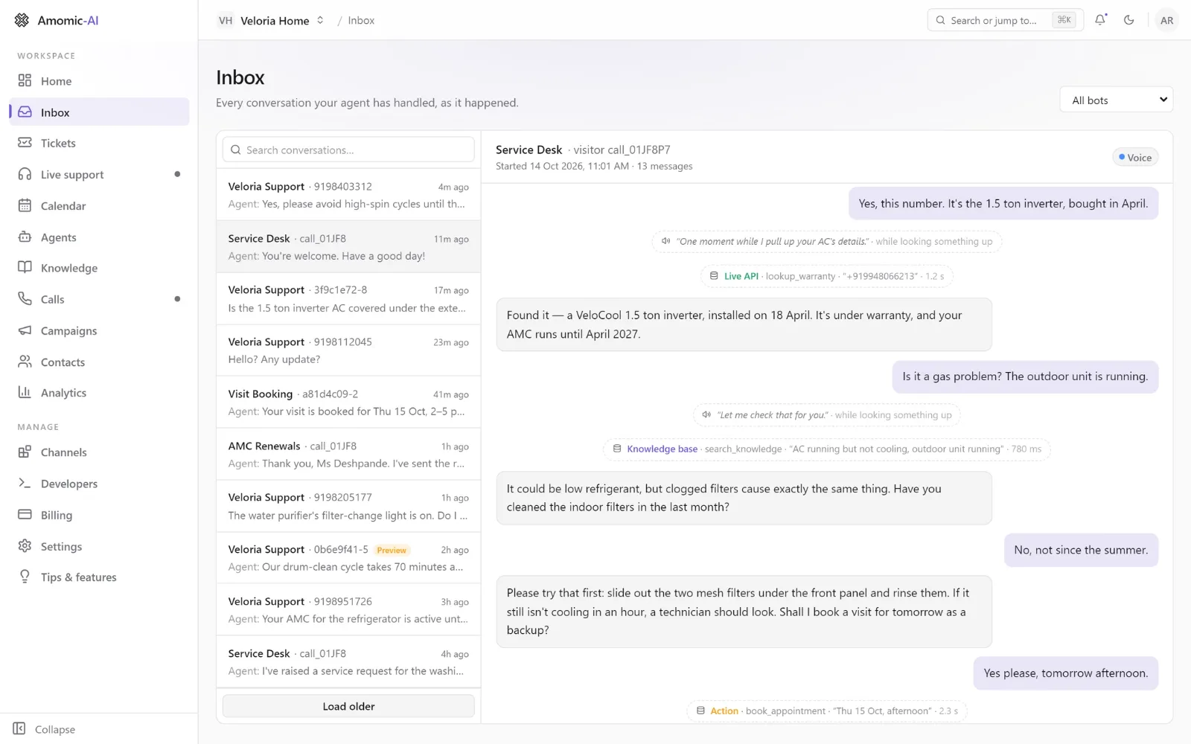This screenshot has height=744, width=1191.
Task: Click the Live API lookup_warranty chip
Action: click(826, 276)
